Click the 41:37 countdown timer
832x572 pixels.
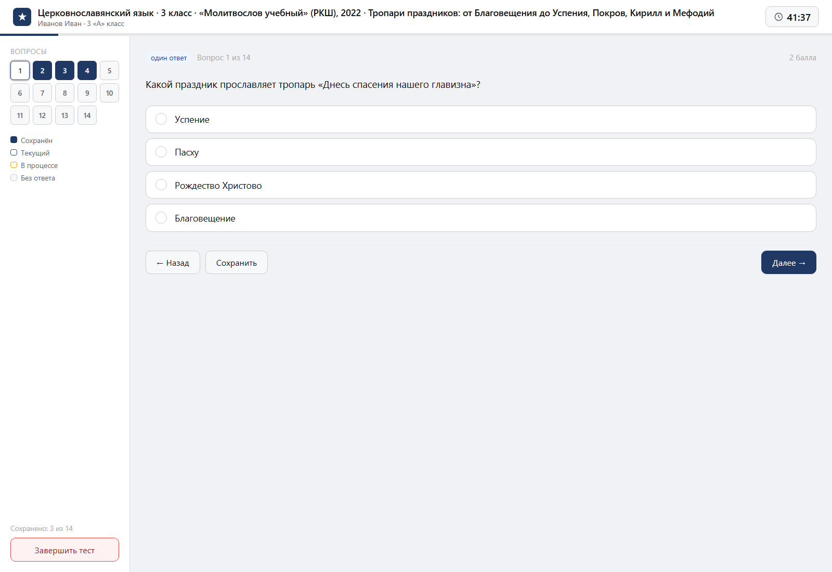coord(792,17)
